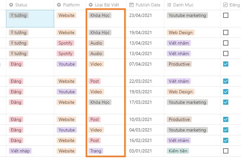Open the Publish Date column header
Viewport: 241px width, 162px height.
(x=145, y=5)
